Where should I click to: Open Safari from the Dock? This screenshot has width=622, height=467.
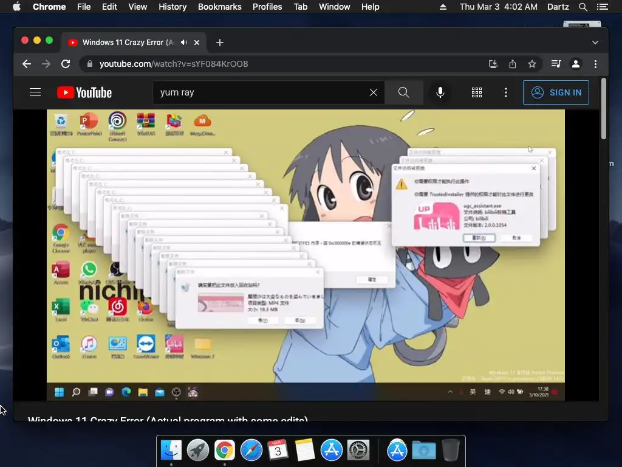(251, 451)
